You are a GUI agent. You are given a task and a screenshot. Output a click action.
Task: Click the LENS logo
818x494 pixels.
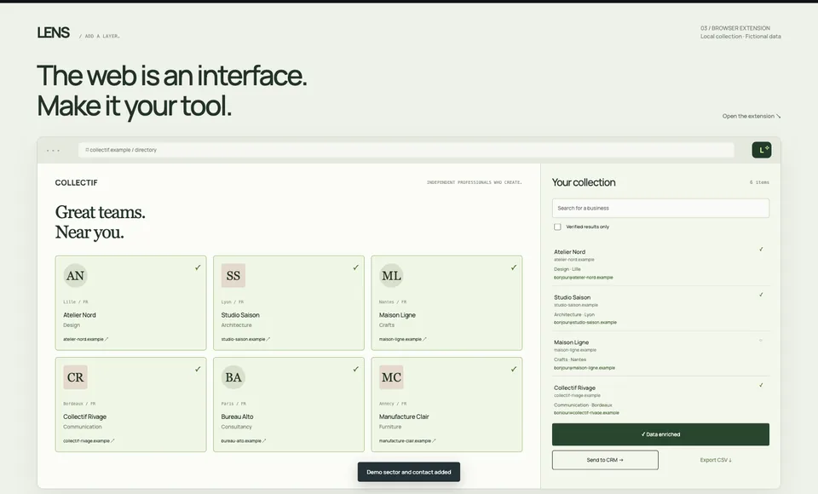point(53,32)
